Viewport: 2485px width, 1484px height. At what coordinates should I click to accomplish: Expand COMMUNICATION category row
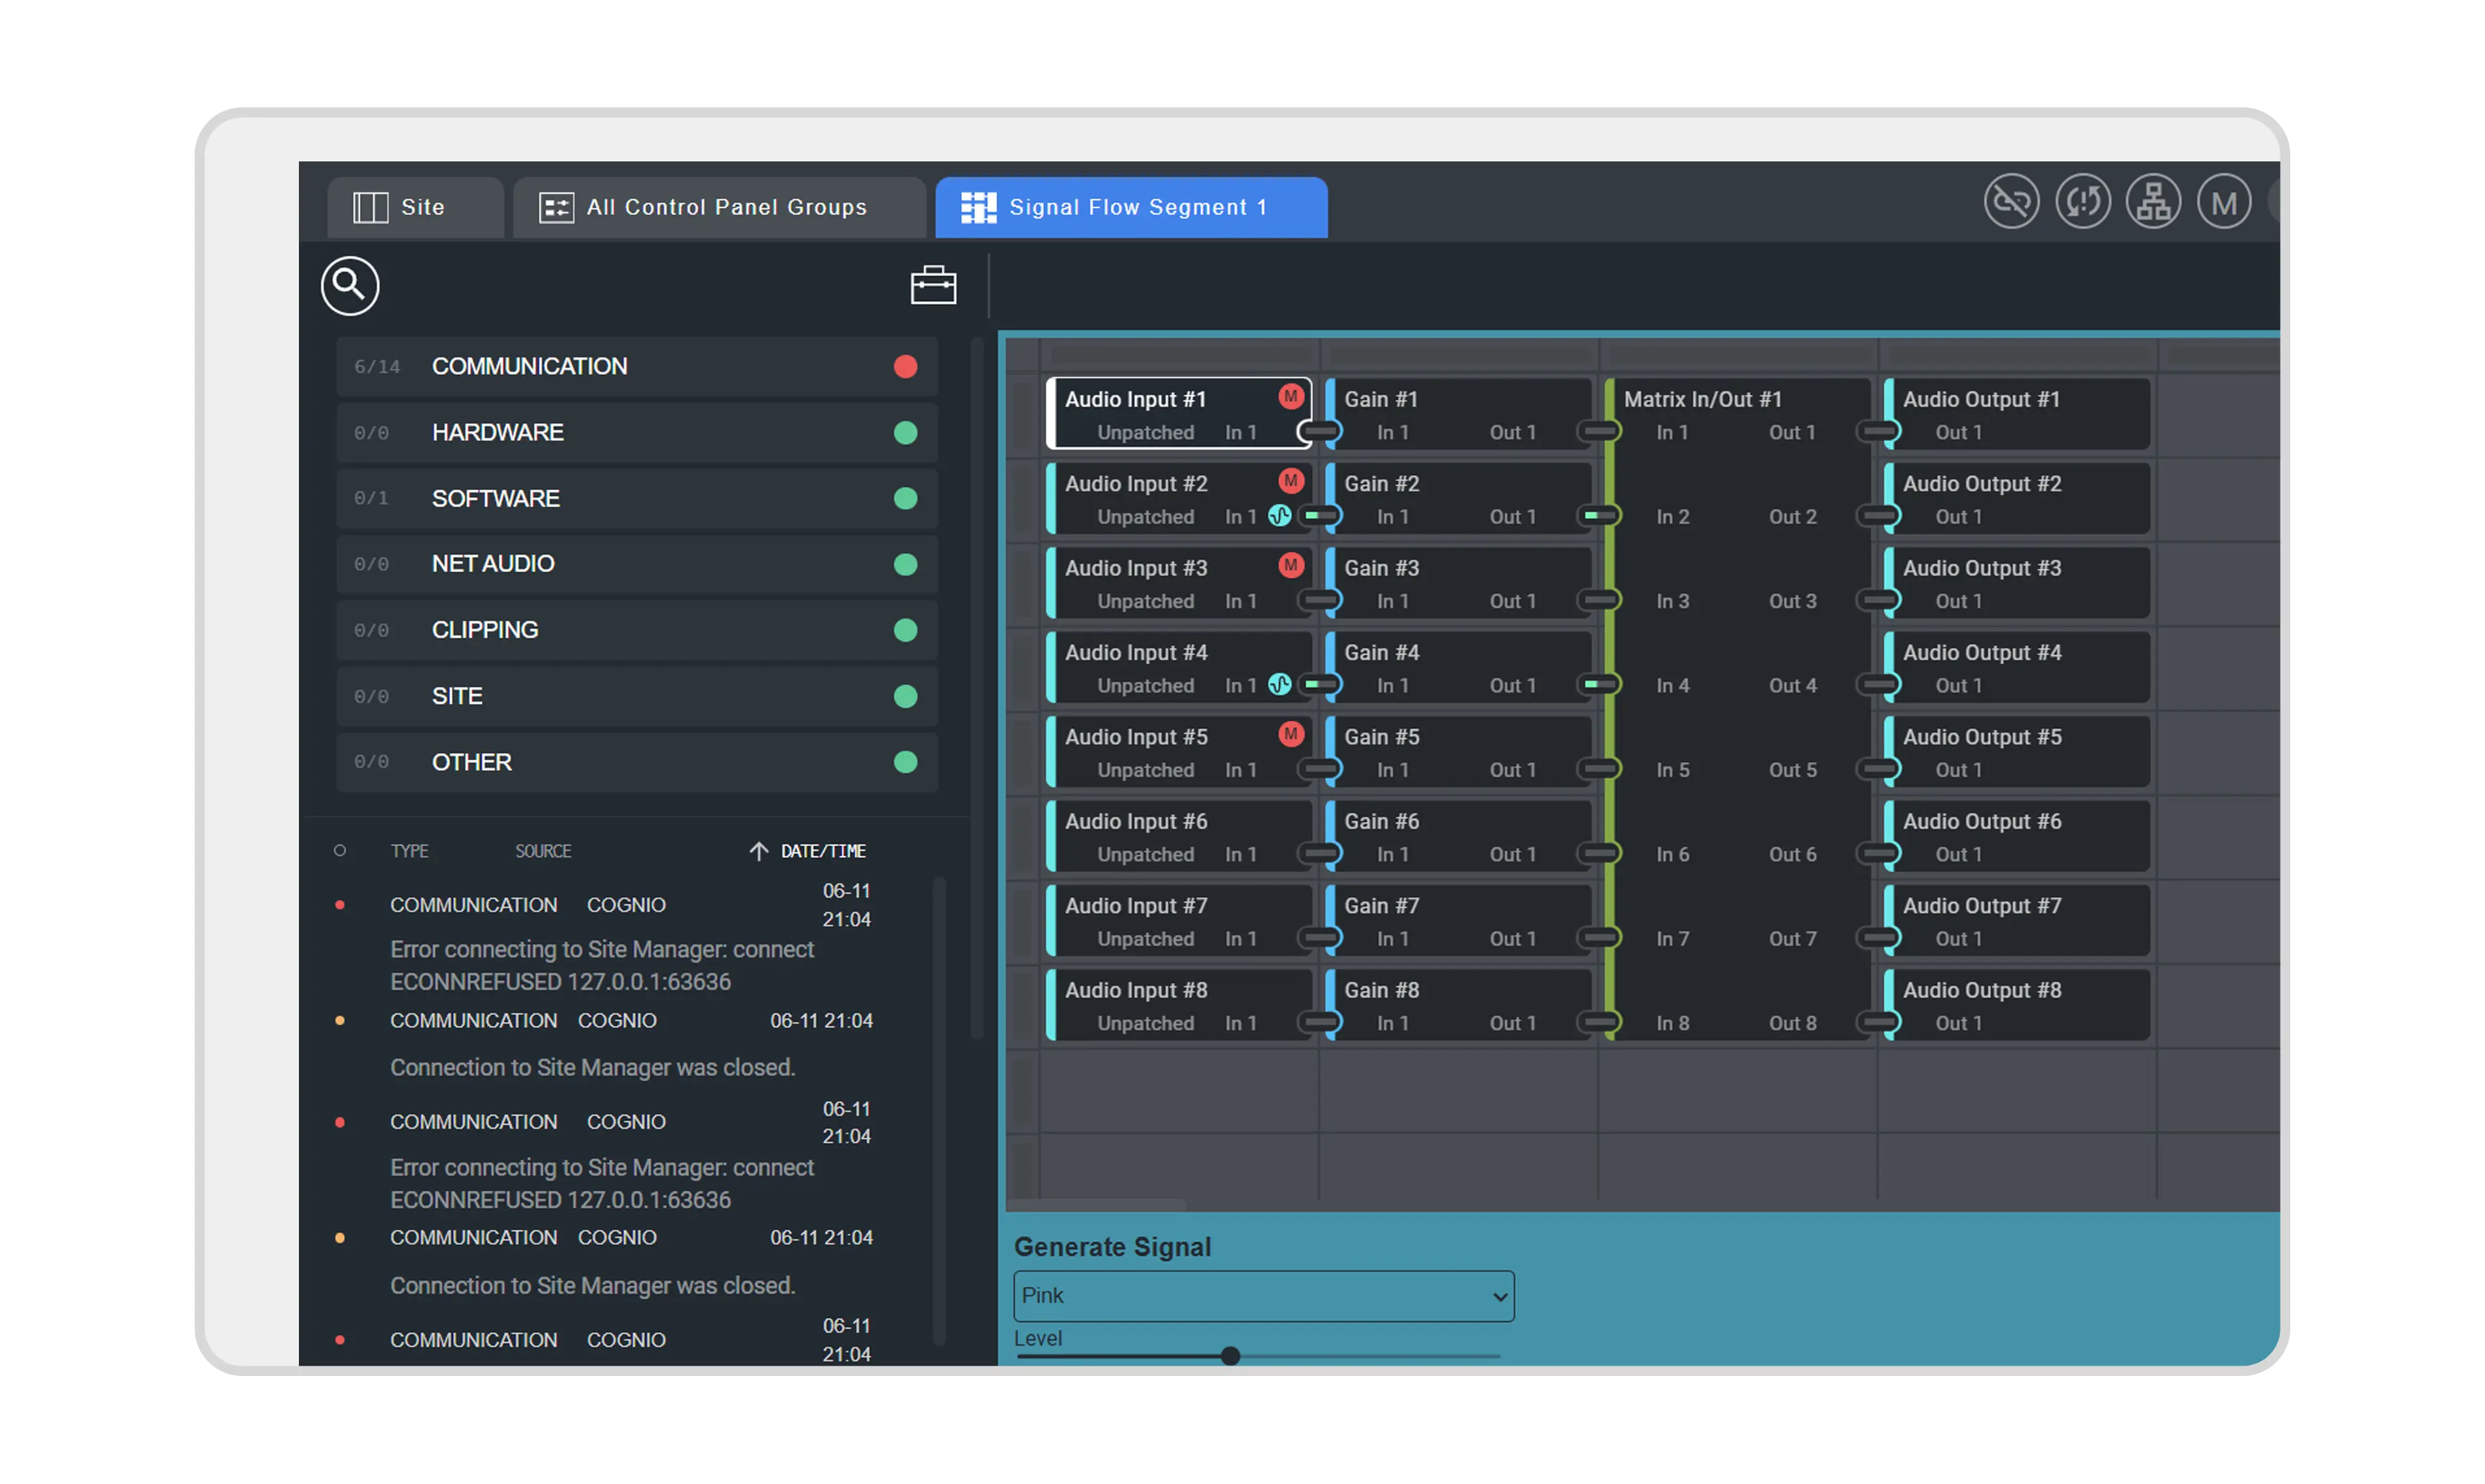pyautogui.click(x=636, y=366)
